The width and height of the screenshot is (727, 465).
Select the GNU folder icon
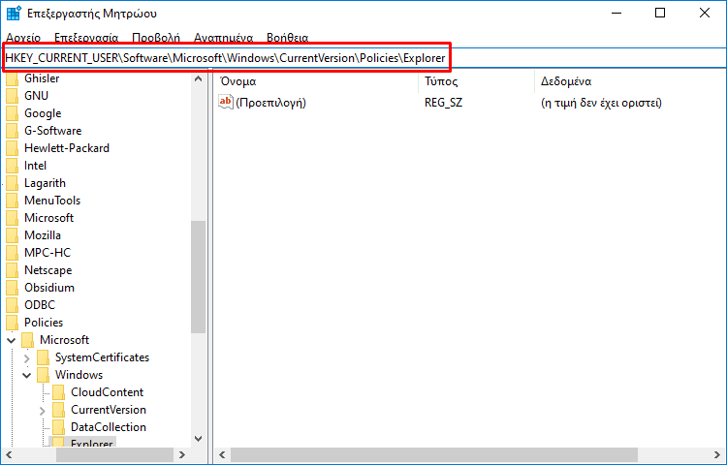tap(12, 96)
